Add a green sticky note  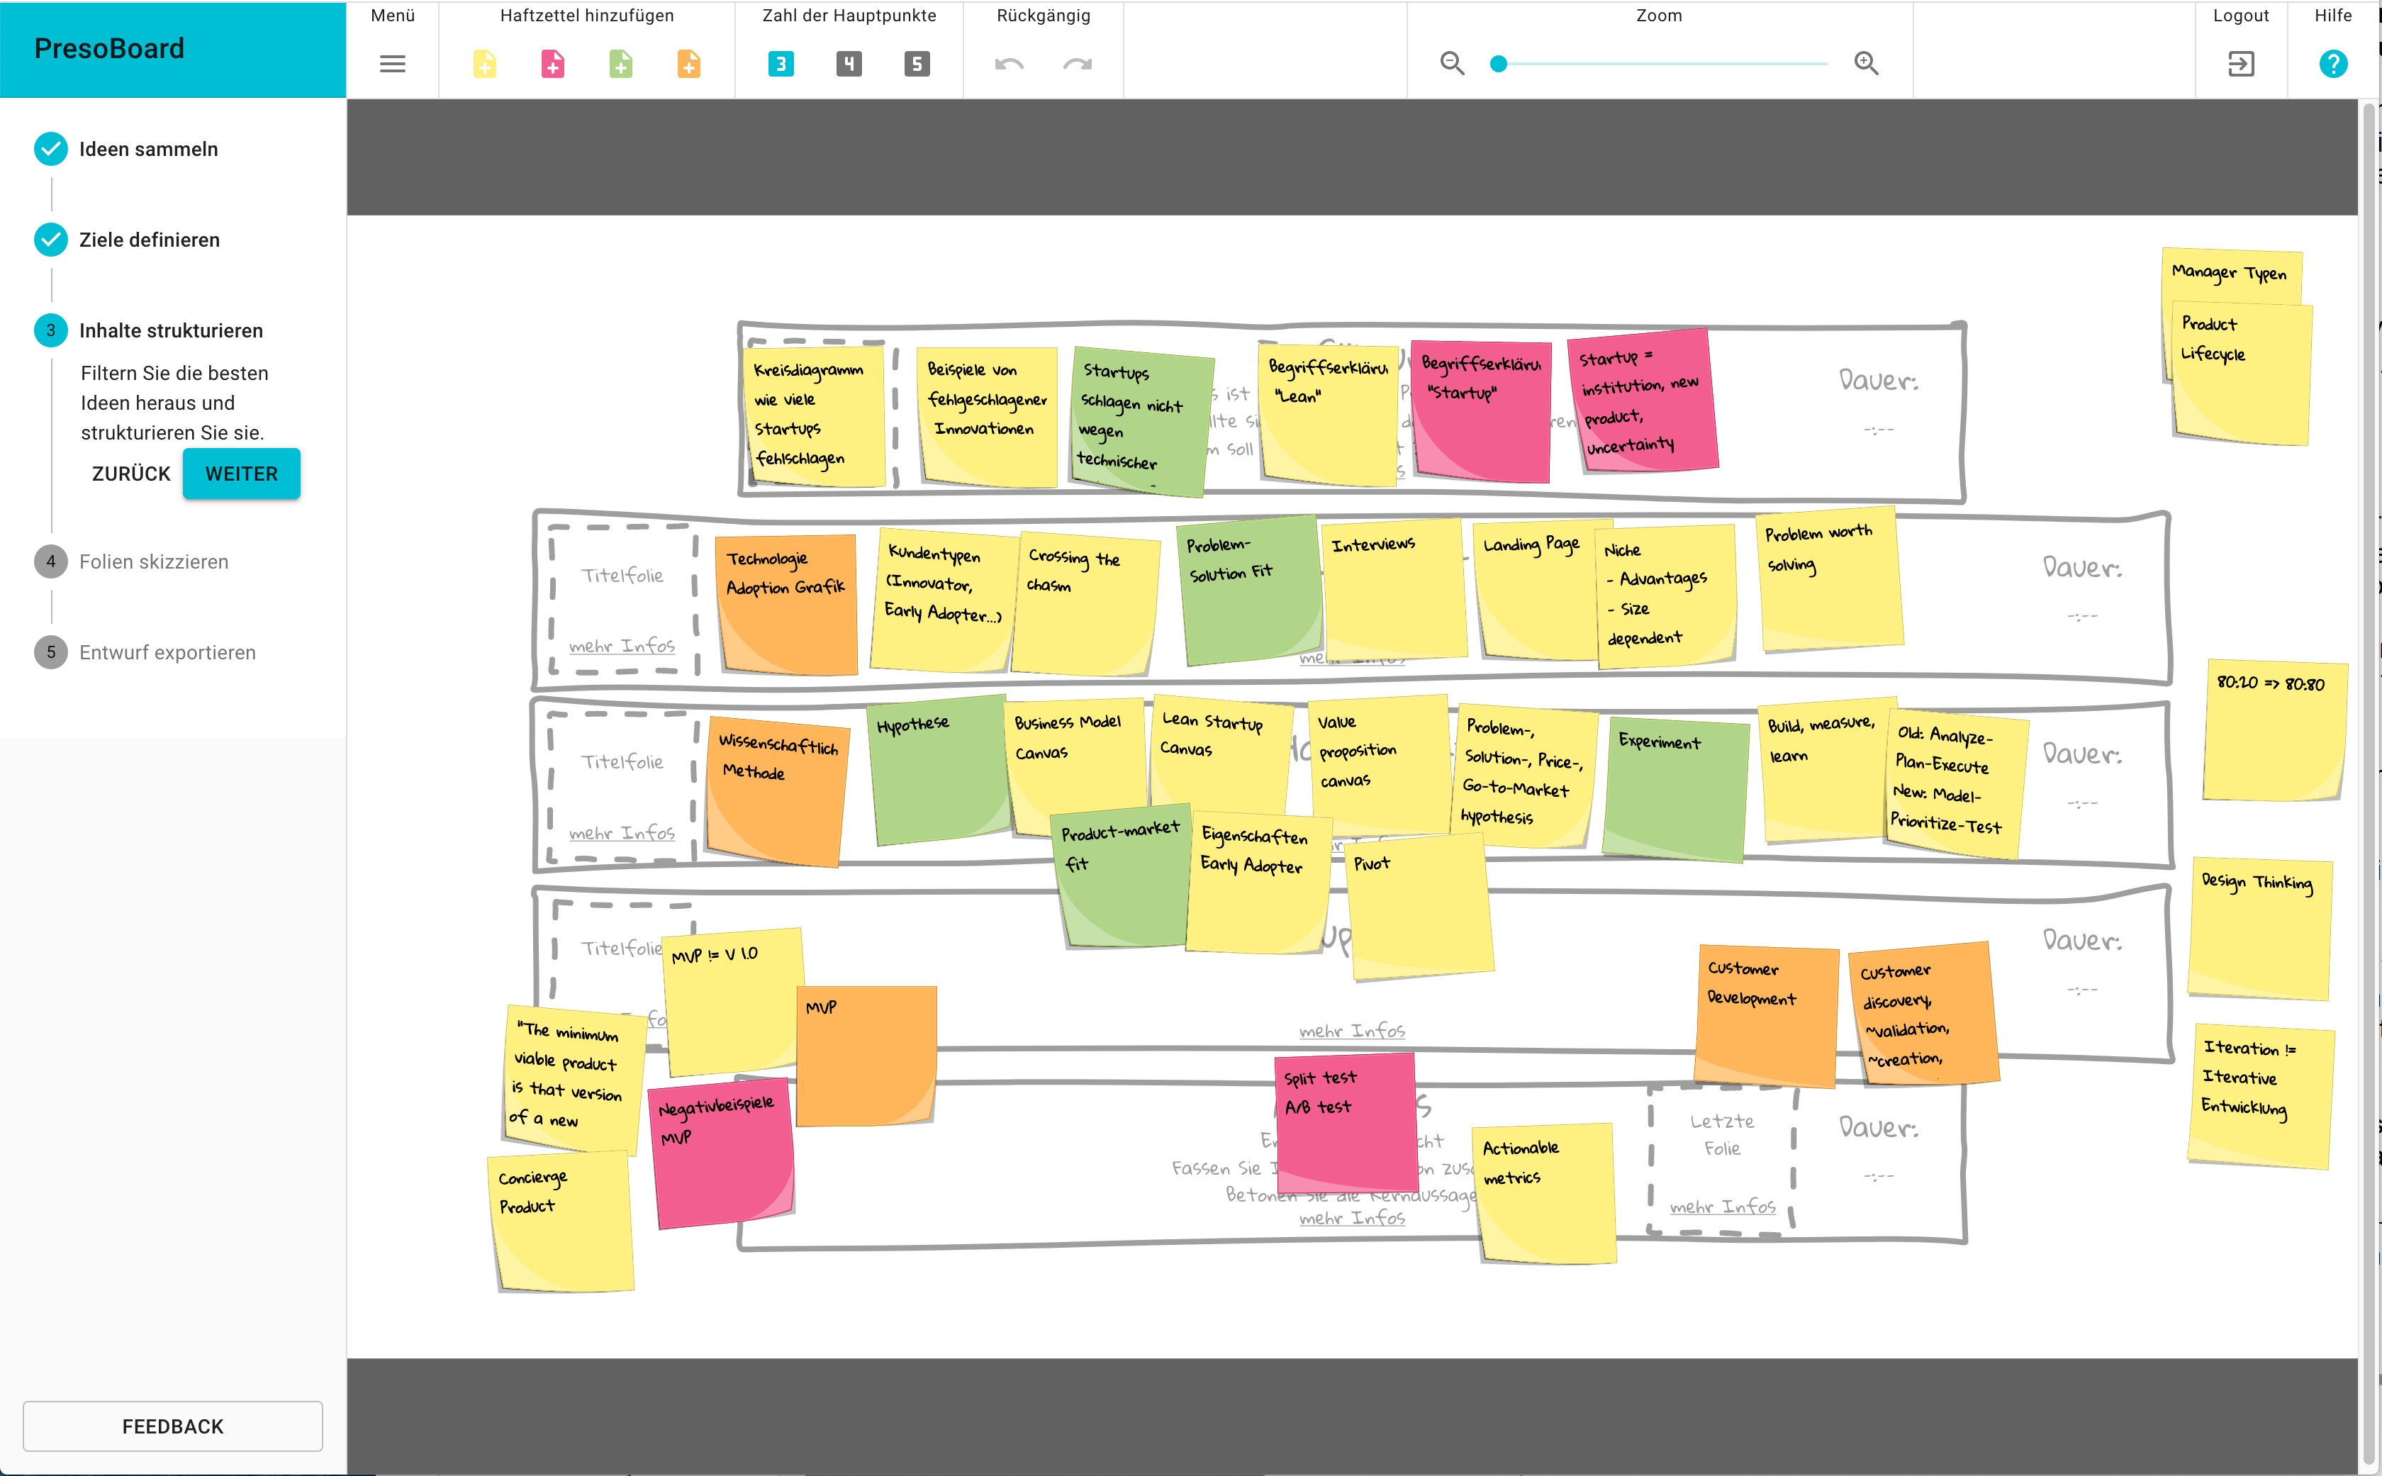622,64
